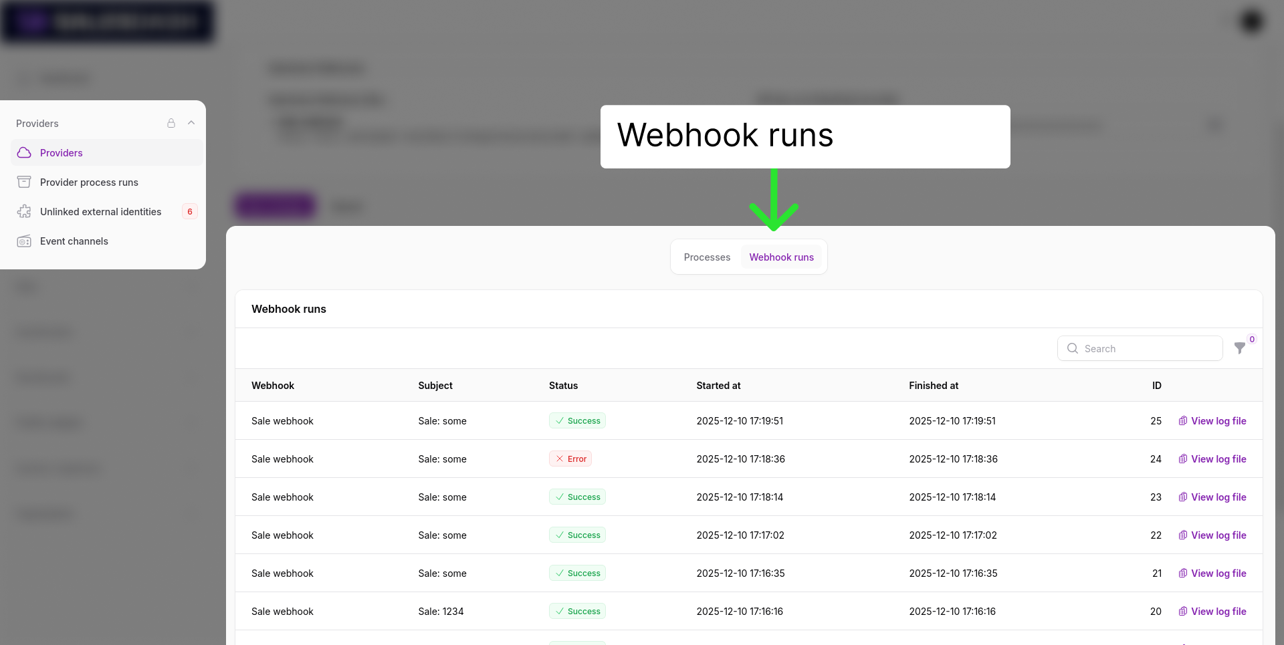View log file for run 24
Screen dimensions: 1284x645
tap(1218, 459)
